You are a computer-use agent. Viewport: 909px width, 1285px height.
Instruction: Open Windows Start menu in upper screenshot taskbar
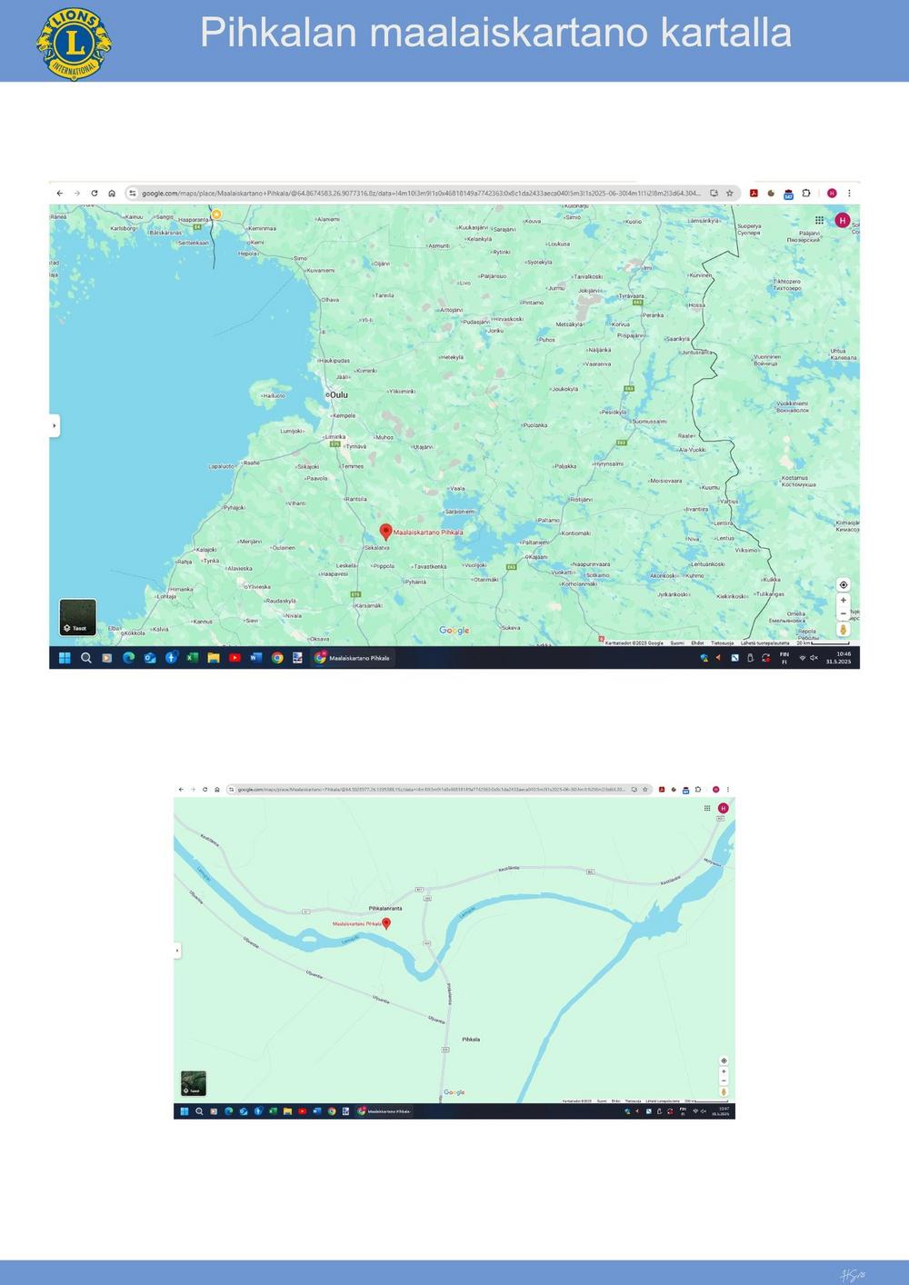click(65, 658)
